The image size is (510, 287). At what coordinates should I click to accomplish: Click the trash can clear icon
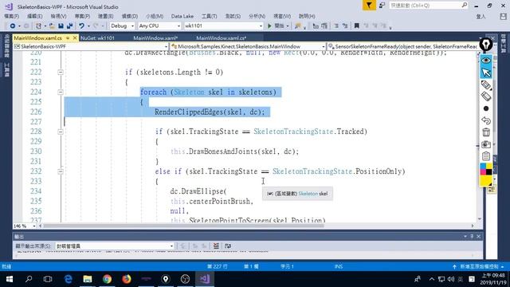tap(486, 132)
